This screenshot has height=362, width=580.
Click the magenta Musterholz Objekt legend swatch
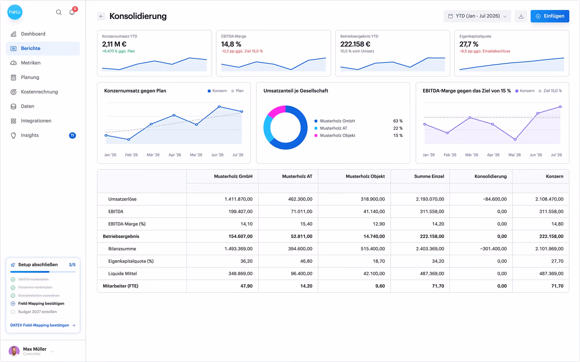(316, 136)
